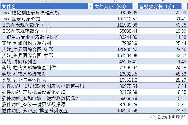Click file size value 71998.97

(128, 68)
